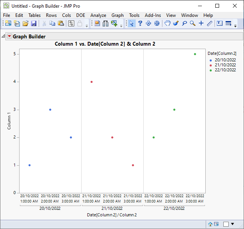Open the Analyze menu
244x229 pixels.
point(98,15)
